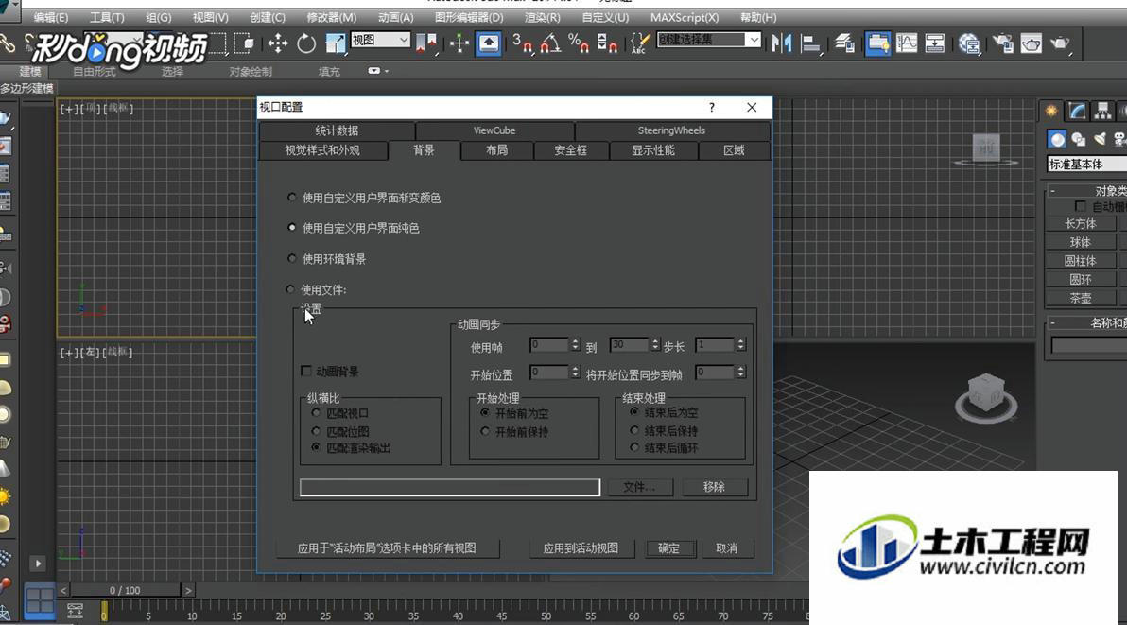This screenshot has height=625, width=1127.
Task: Click the 移除 button
Action: coord(714,487)
